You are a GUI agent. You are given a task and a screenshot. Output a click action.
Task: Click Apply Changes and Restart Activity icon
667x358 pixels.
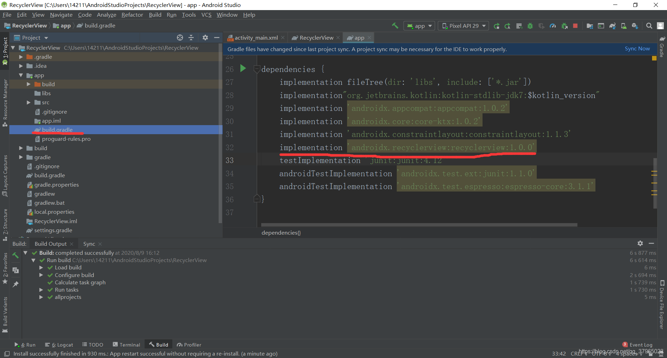(508, 26)
